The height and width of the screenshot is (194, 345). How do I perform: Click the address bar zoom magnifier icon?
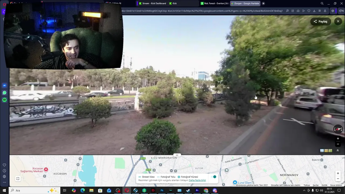pos(287,11)
